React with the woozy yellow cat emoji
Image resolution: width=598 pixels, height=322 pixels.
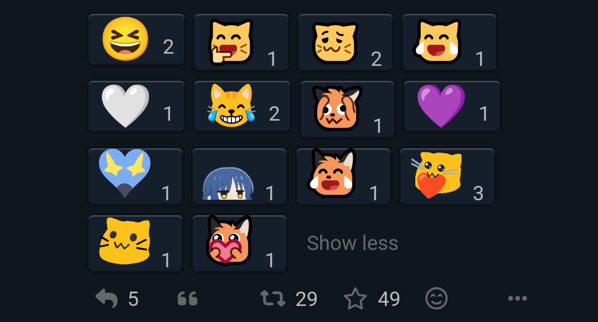click(x=345, y=43)
